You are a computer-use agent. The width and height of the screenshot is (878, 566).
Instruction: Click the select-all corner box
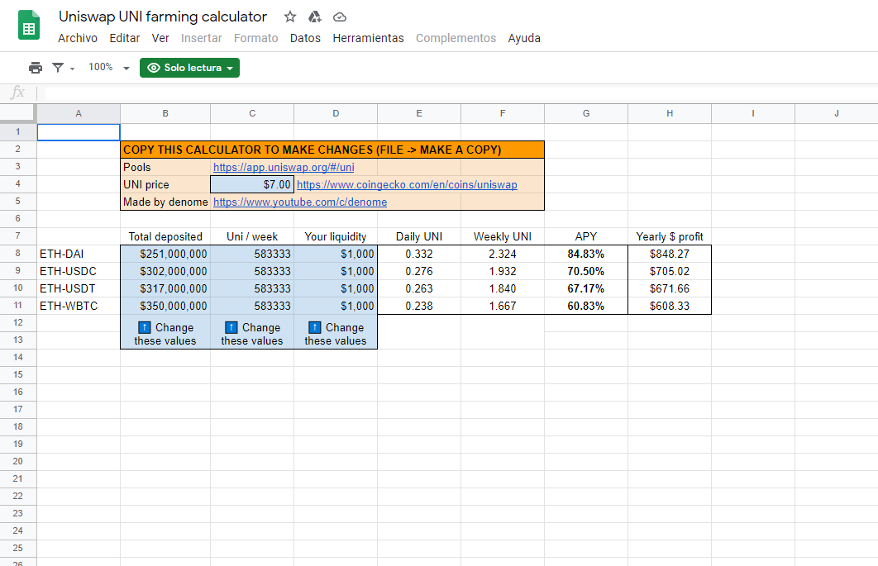click(x=18, y=113)
